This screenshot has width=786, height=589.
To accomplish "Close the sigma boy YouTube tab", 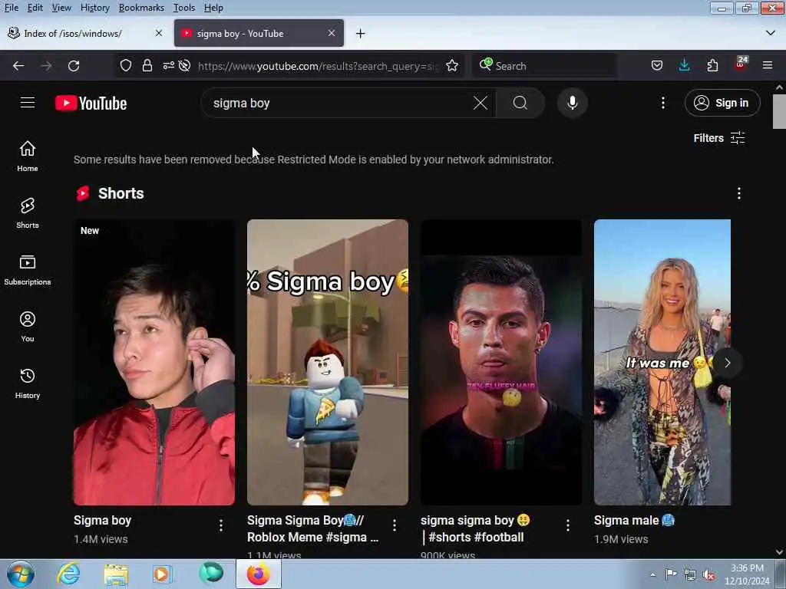I will [x=332, y=33].
